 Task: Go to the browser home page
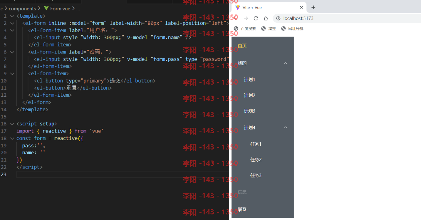tap(266, 18)
